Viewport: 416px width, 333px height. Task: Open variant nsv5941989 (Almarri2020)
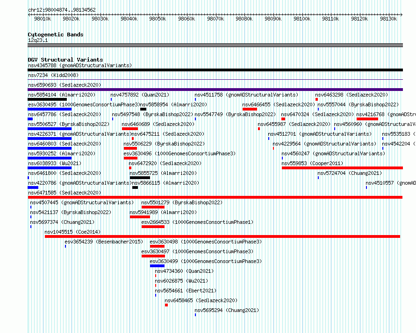[163, 212]
